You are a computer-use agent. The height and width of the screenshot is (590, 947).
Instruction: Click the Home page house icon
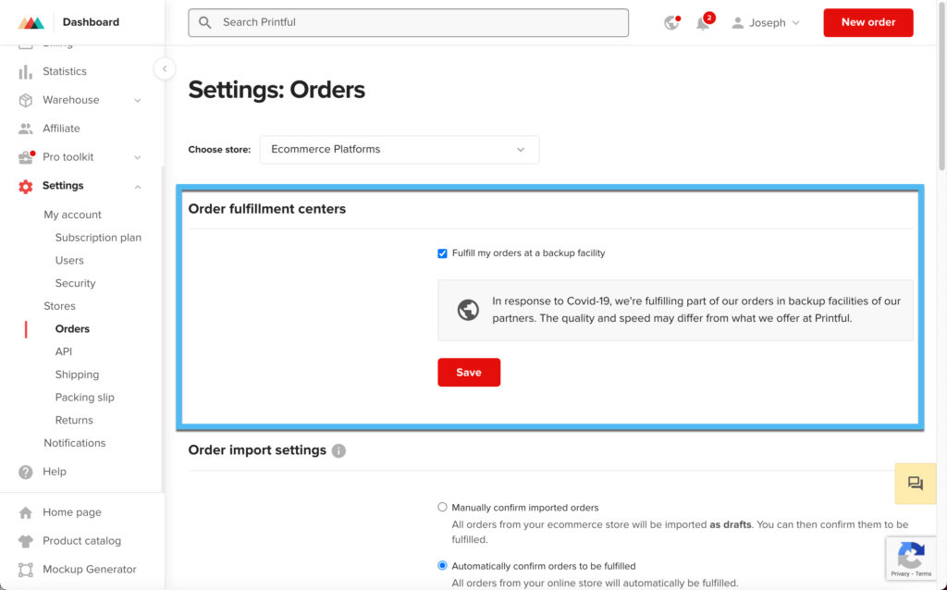(25, 512)
